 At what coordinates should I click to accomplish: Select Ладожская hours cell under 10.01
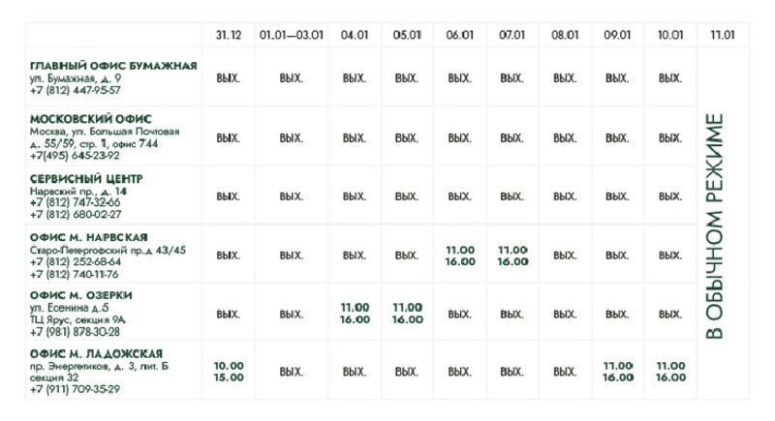(670, 372)
